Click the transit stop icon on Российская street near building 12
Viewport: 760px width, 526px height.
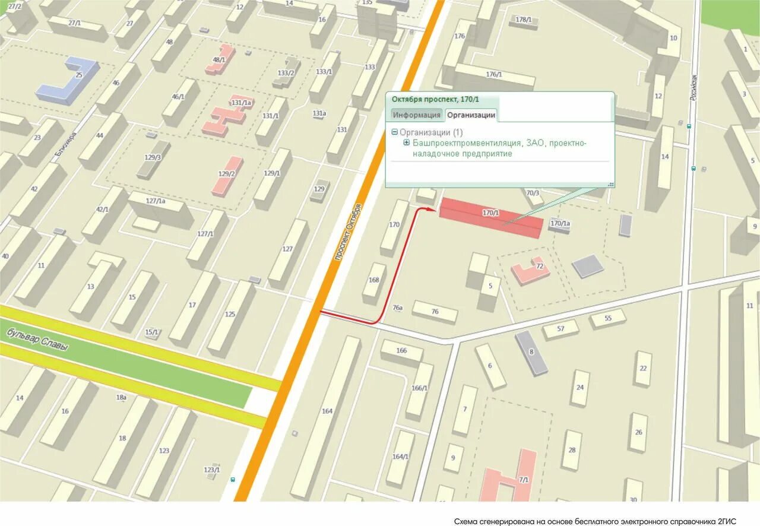(688, 126)
